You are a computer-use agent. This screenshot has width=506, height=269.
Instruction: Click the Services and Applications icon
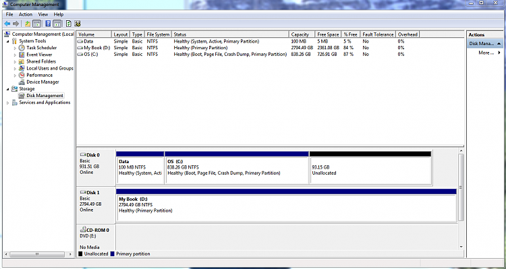(15, 102)
